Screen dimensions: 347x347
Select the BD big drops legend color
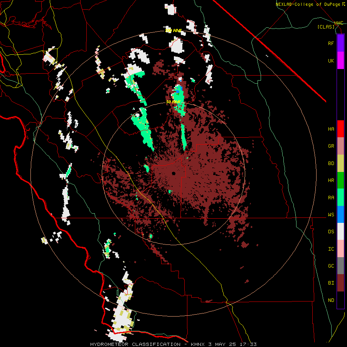click(340, 163)
